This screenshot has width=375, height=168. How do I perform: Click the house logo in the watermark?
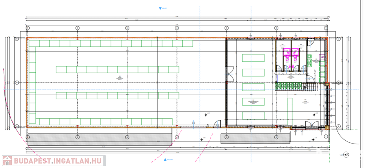(7, 161)
